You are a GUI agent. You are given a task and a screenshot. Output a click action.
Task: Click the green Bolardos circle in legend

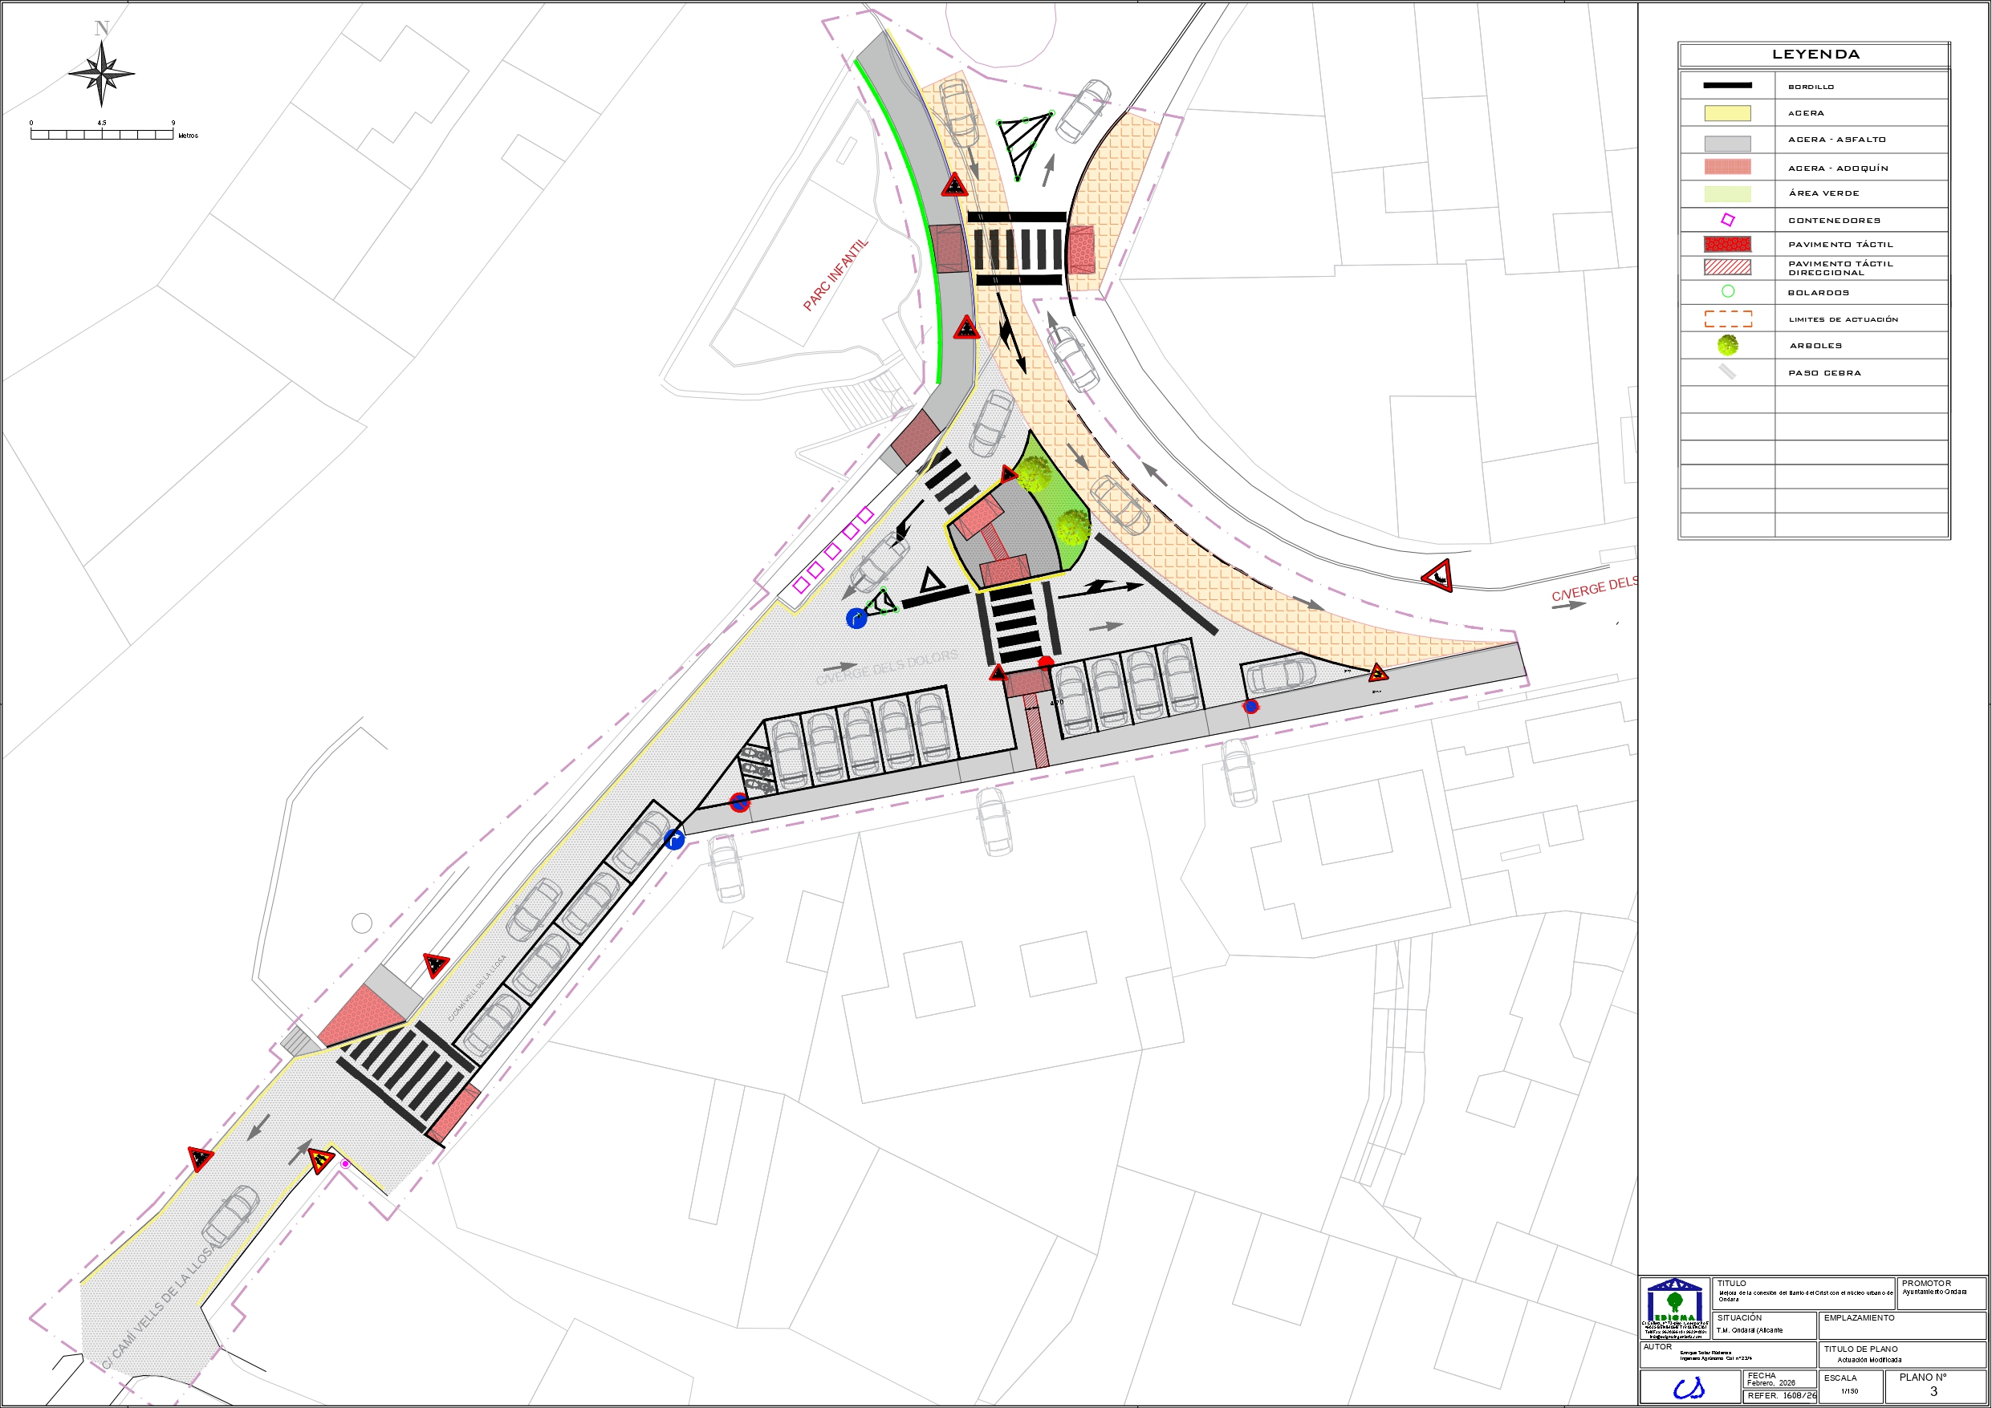pos(1727,291)
